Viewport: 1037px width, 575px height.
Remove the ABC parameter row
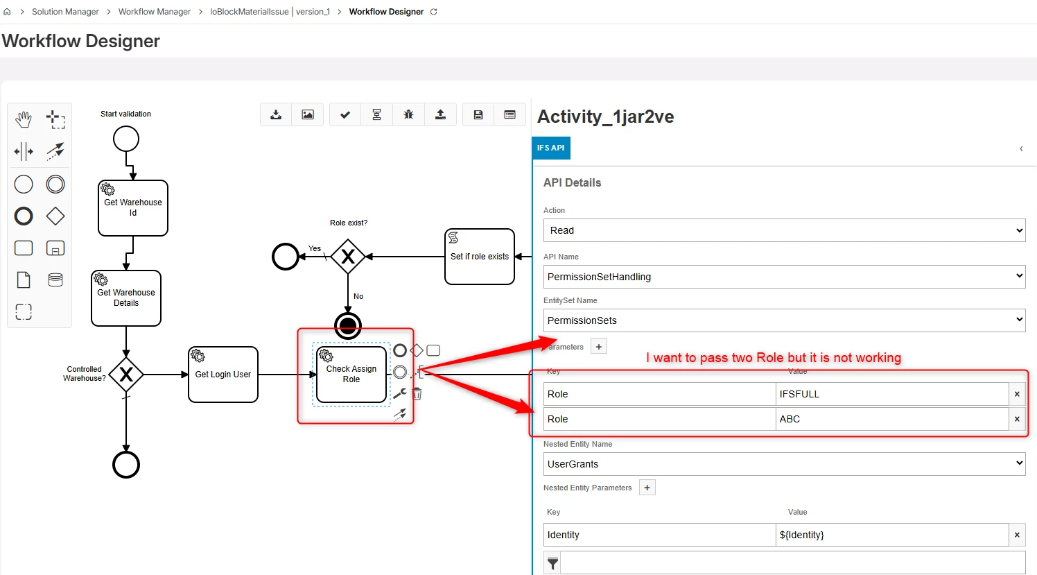pos(1017,419)
